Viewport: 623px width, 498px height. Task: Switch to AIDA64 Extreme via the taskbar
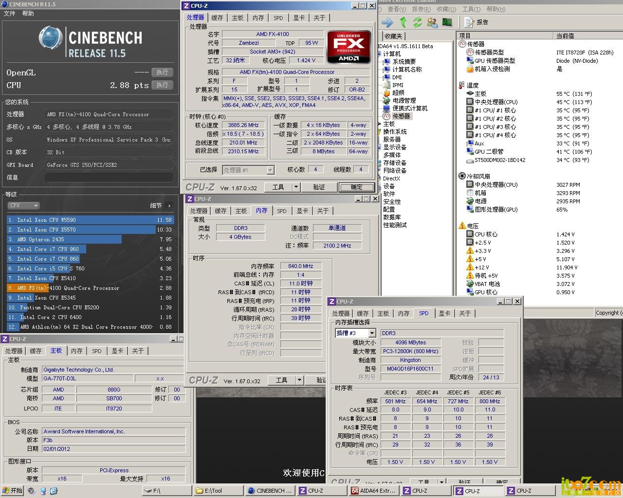373,491
